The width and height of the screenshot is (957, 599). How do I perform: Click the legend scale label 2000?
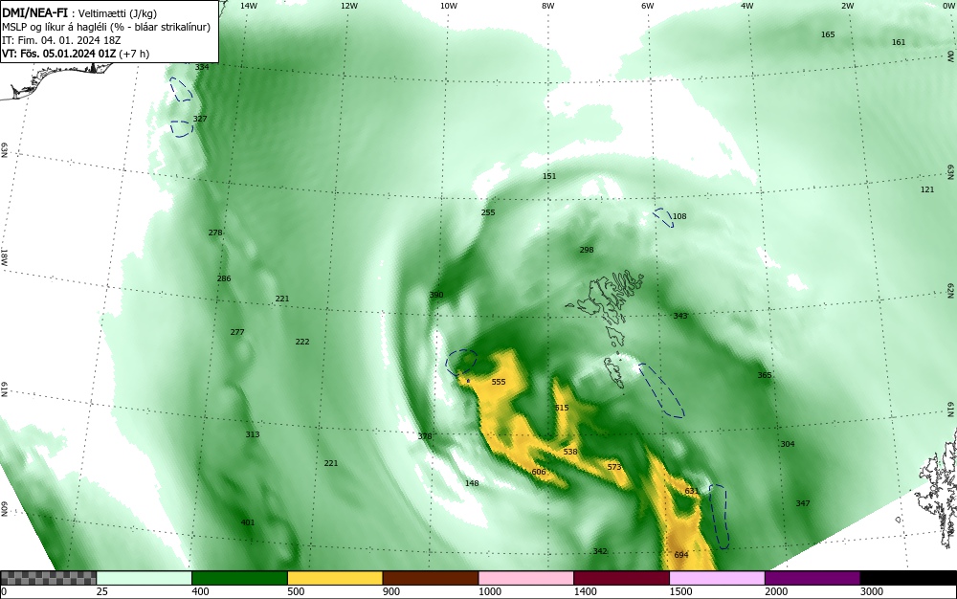click(776, 591)
